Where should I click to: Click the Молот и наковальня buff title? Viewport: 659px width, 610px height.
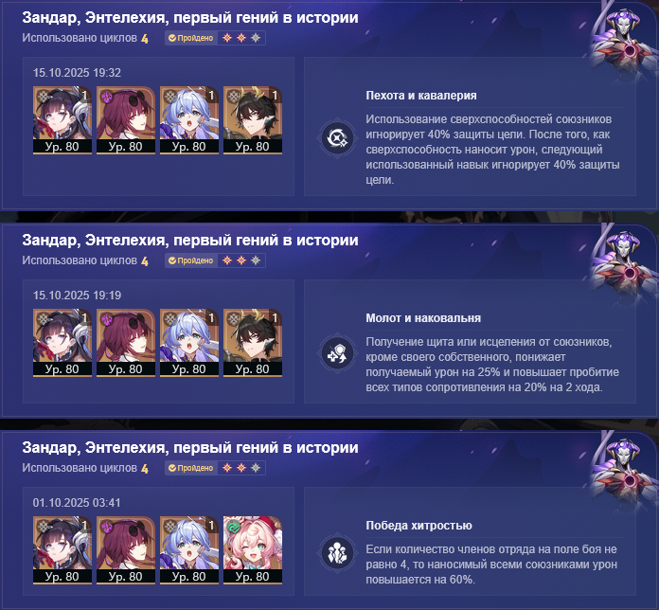pos(423,318)
